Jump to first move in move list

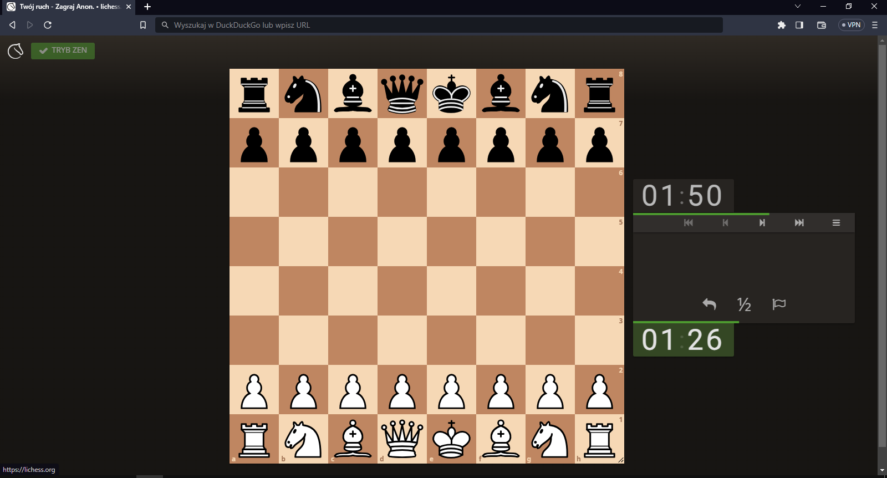tap(689, 223)
